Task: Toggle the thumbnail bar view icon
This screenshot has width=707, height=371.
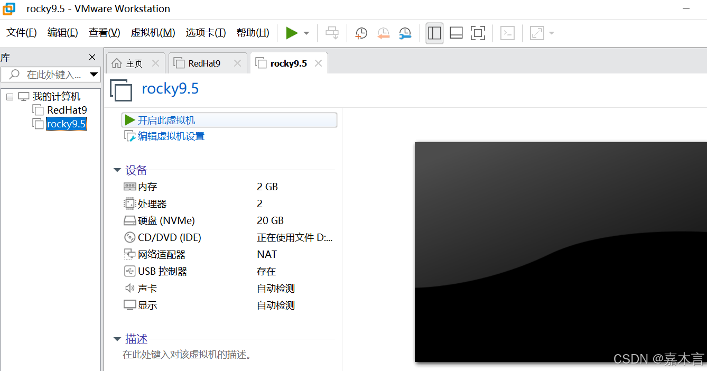Action: click(x=456, y=33)
